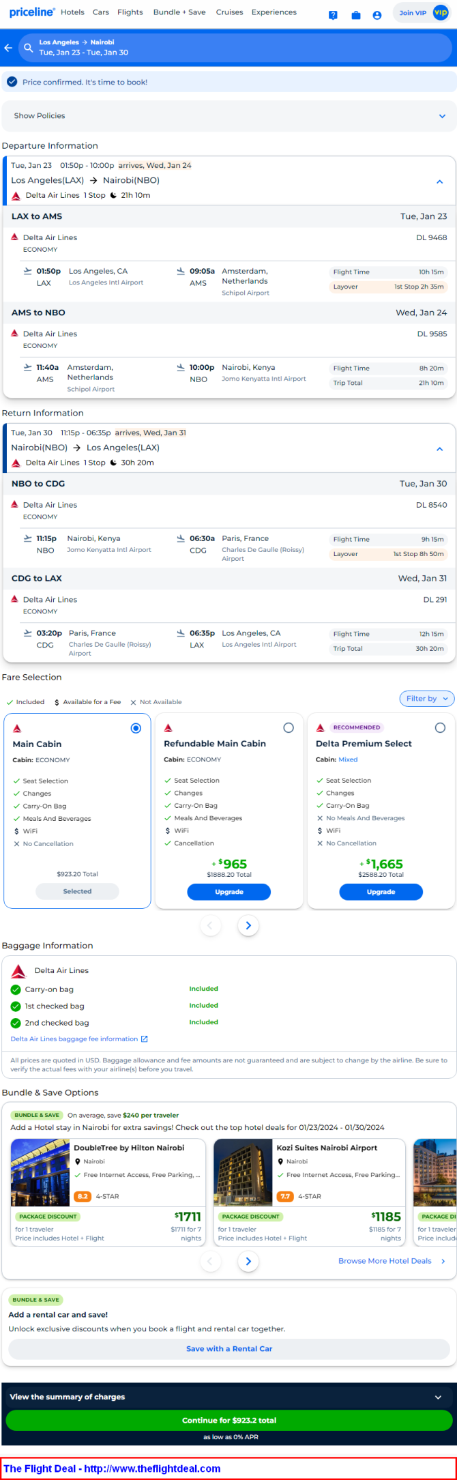Collapse the departure flight details chevron
This screenshot has width=457, height=1480.
[440, 182]
